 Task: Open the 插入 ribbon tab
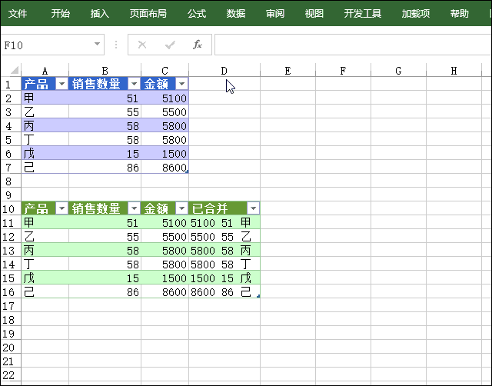[99, 14]
